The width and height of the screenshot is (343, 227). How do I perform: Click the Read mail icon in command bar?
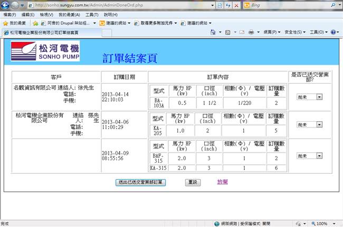click(x=242, y=32)
